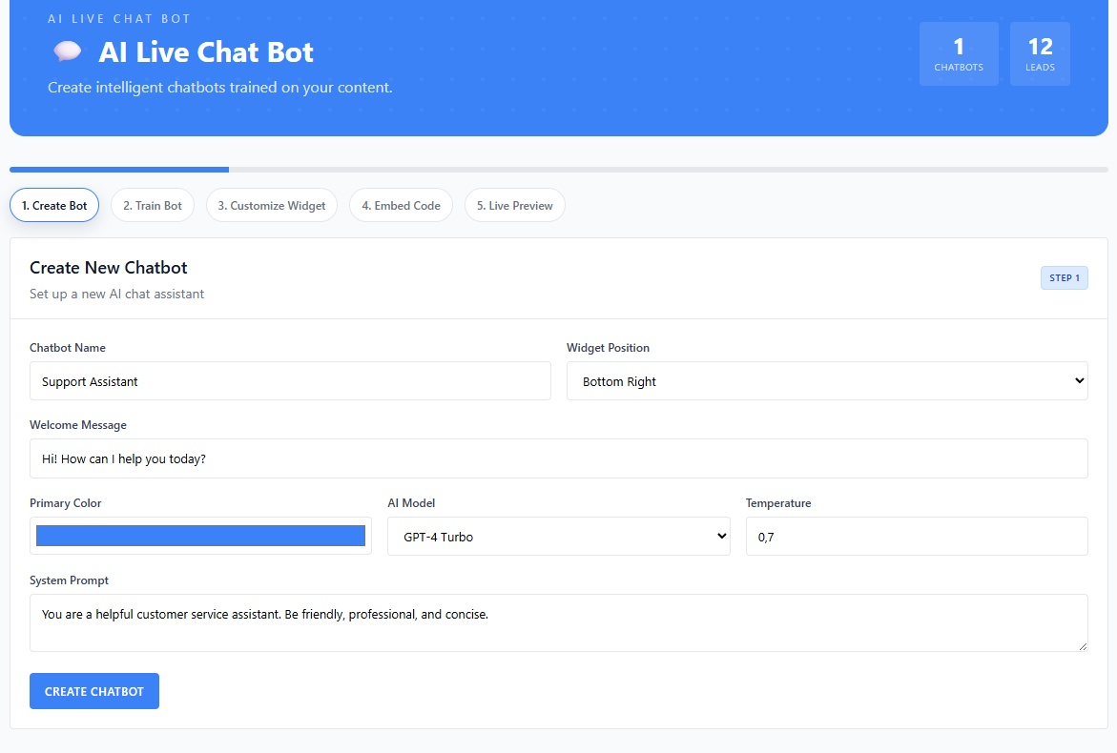Click the chat bubble icon in the header
Image resolution: width=1117 pixels, height=753 pixels.
coord(67,51)
